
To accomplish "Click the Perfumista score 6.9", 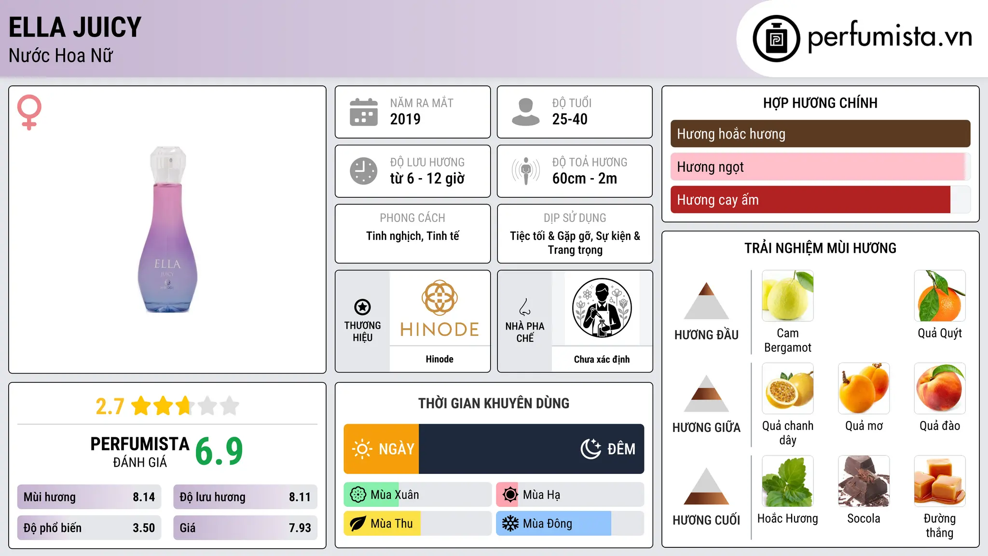I will pyautogui.click(x=219, y=452).
